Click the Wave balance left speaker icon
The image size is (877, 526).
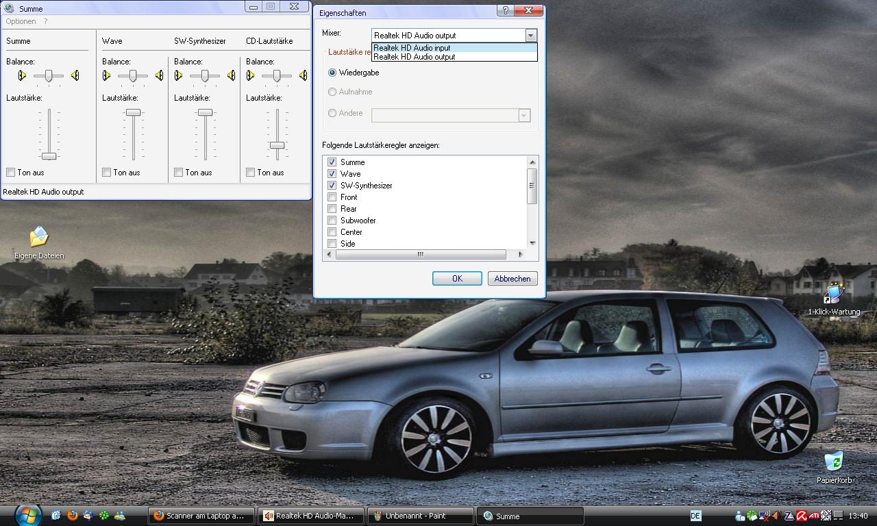point(106,76)
